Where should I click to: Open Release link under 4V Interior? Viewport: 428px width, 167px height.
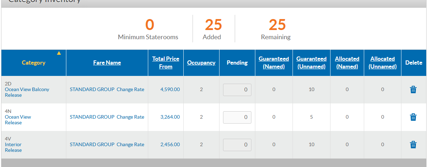13,150
